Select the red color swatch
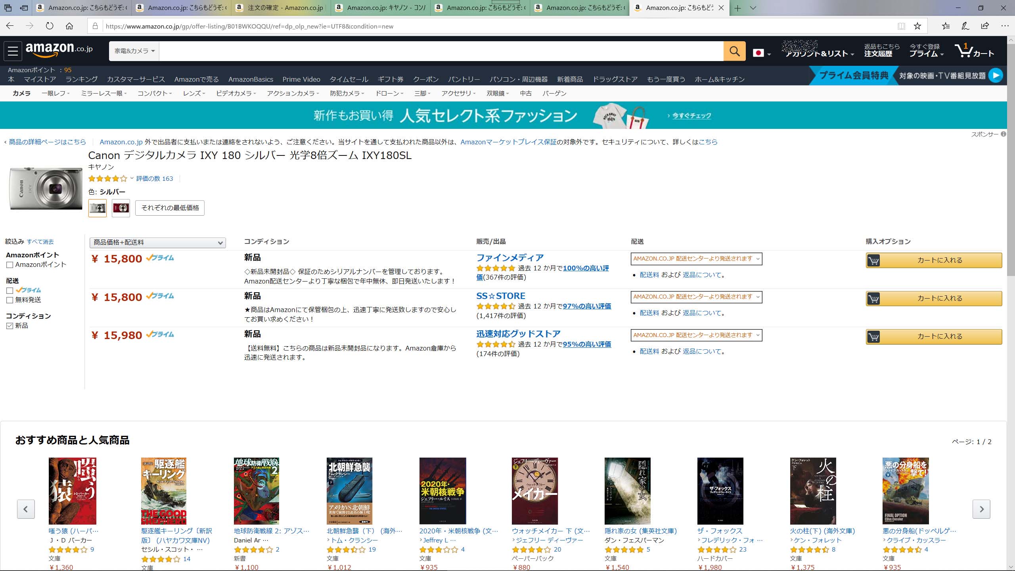This screenshot has width=1015, height=571. point(121,208)
